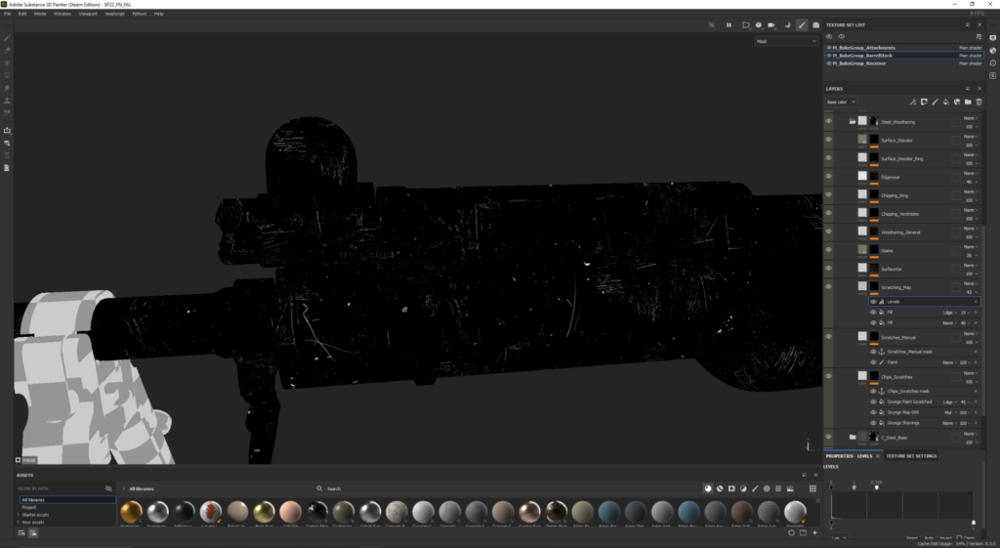
Task: Select All libraries in the filter by path
Action: pos(67,500)
